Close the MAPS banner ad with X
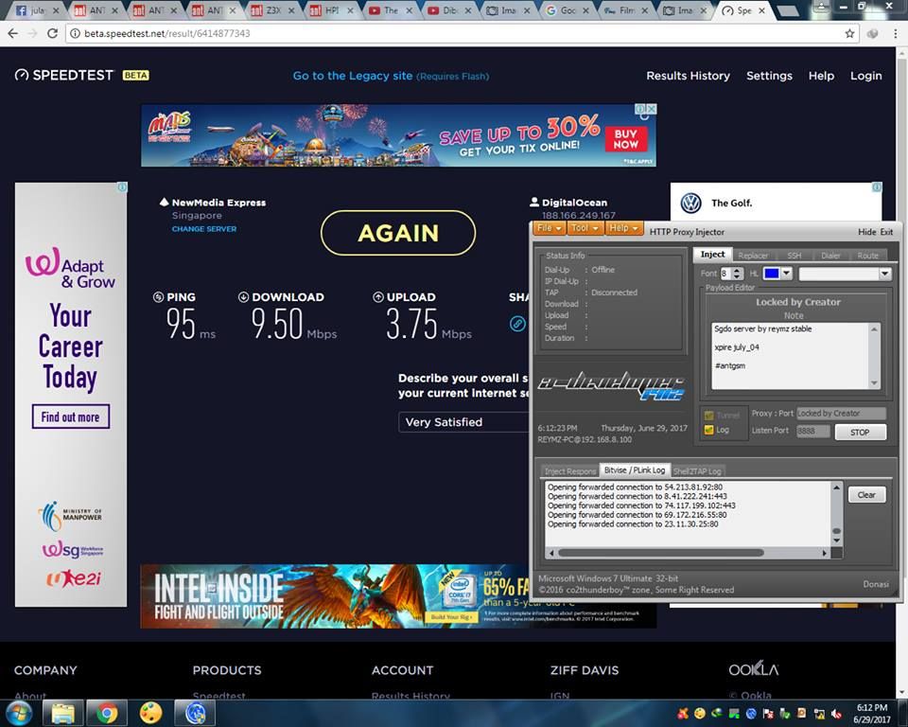 point(652,109)
